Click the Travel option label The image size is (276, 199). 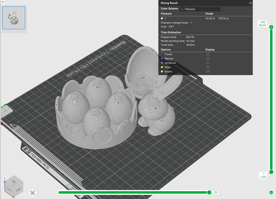tap(168, 54)
